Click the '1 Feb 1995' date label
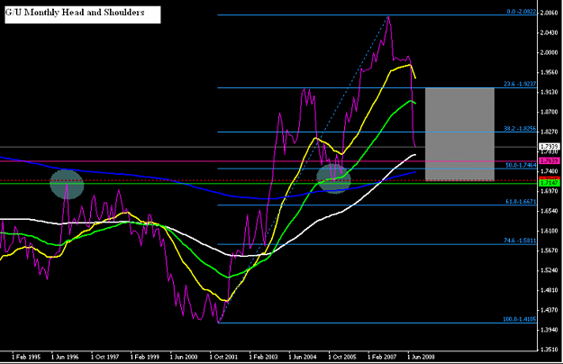 pyautogui.click(x=26, y=357)
